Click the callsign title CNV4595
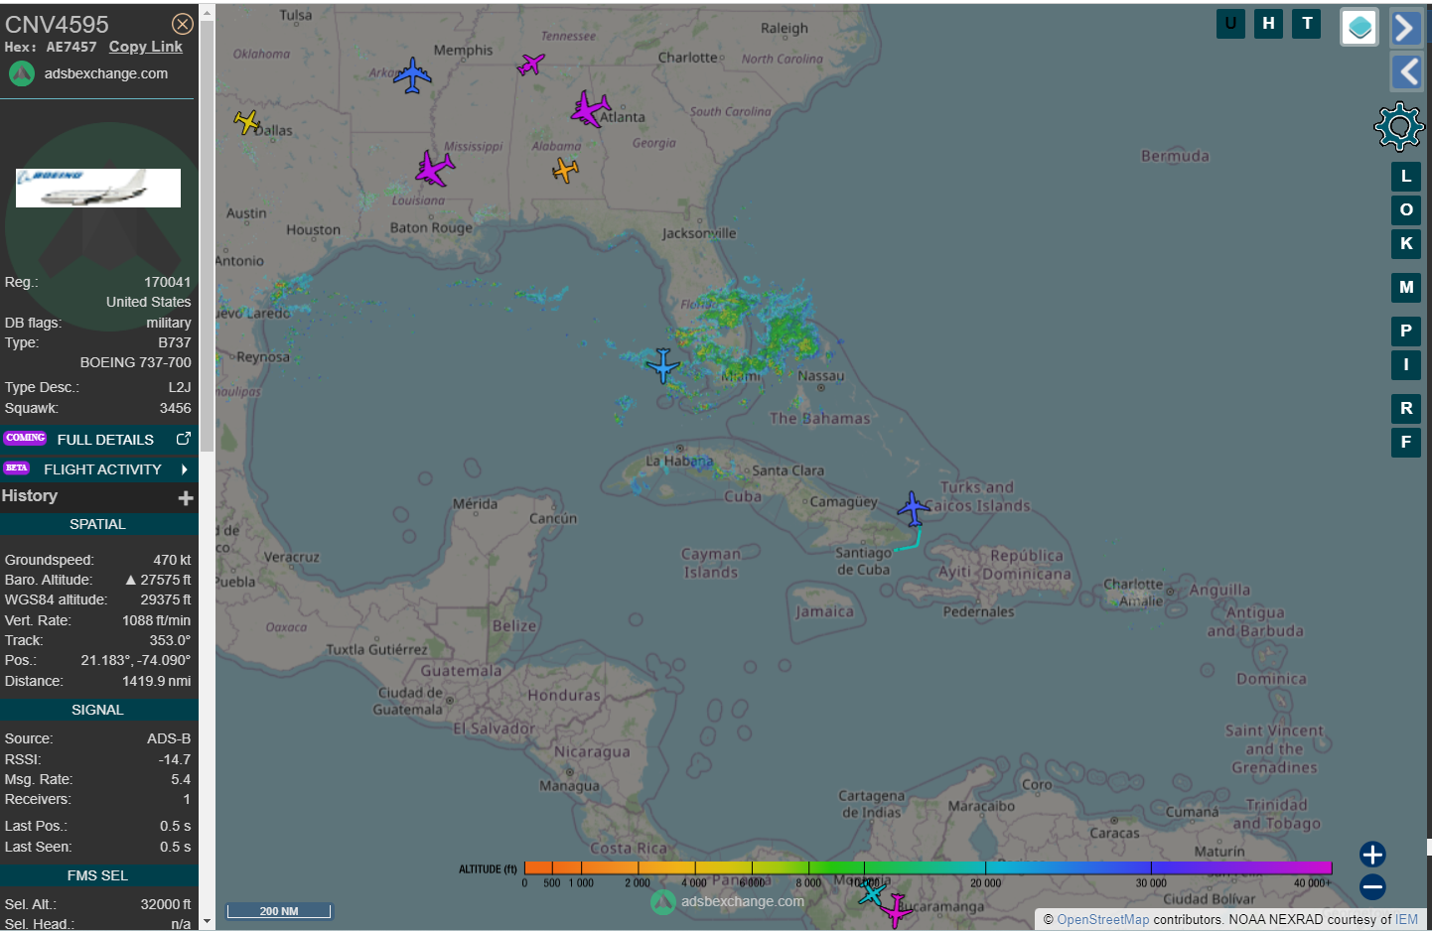This screenshot has width=1432, height=931. pos(57,24)
